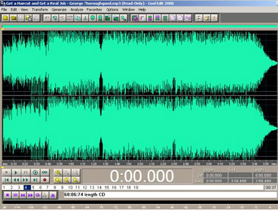This screenshot has height=211, width=278.
Task: Click the green Fast Forward transport button
Action: 26,180
